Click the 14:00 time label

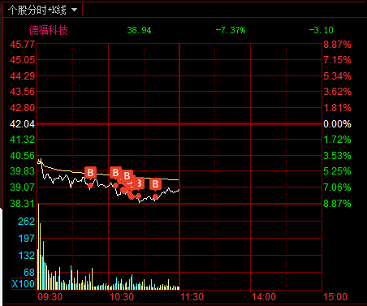click(264, 297)
